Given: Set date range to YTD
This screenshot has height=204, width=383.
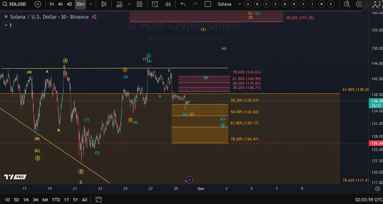Looking at the screenshot, I should click(56, 200).
